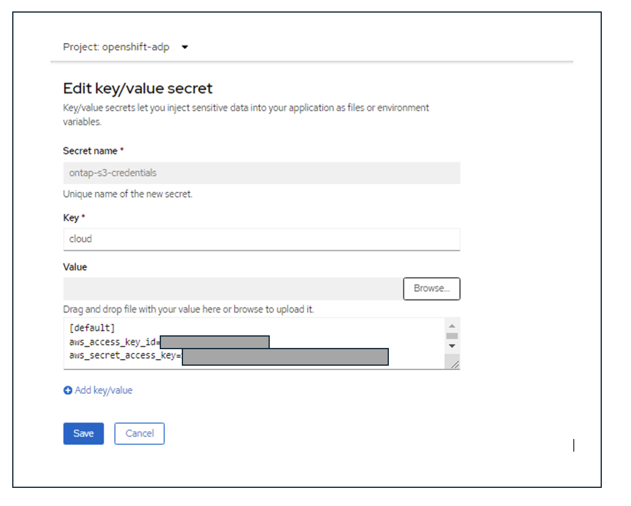Click the textarea resize handle corner

click(455, 365)
